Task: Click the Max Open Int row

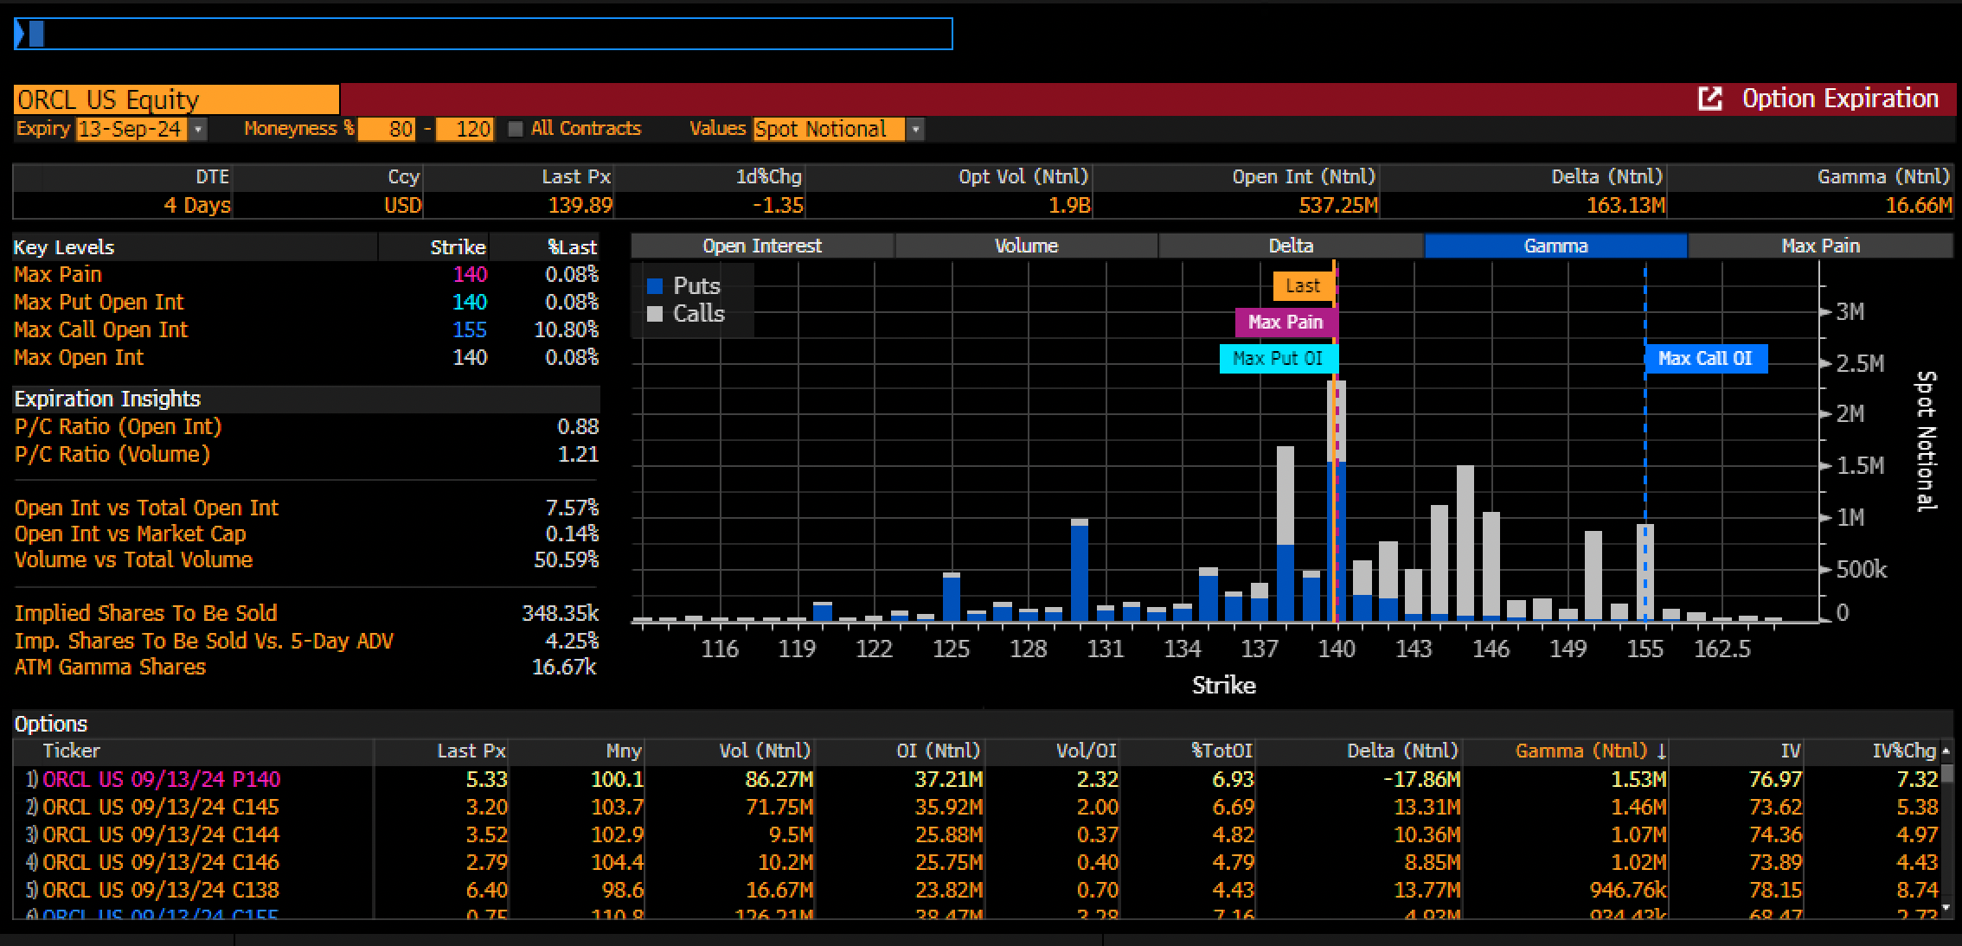Action: 306,358
